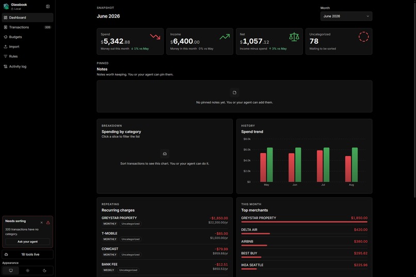The height and width of the screenshot is (277, 416).
Task: Click the 78 uncategorized count
Action: (x=314, y=41)
